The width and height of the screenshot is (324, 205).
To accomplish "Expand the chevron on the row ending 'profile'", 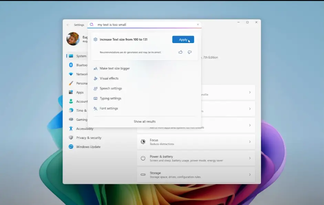I will 250,92.
